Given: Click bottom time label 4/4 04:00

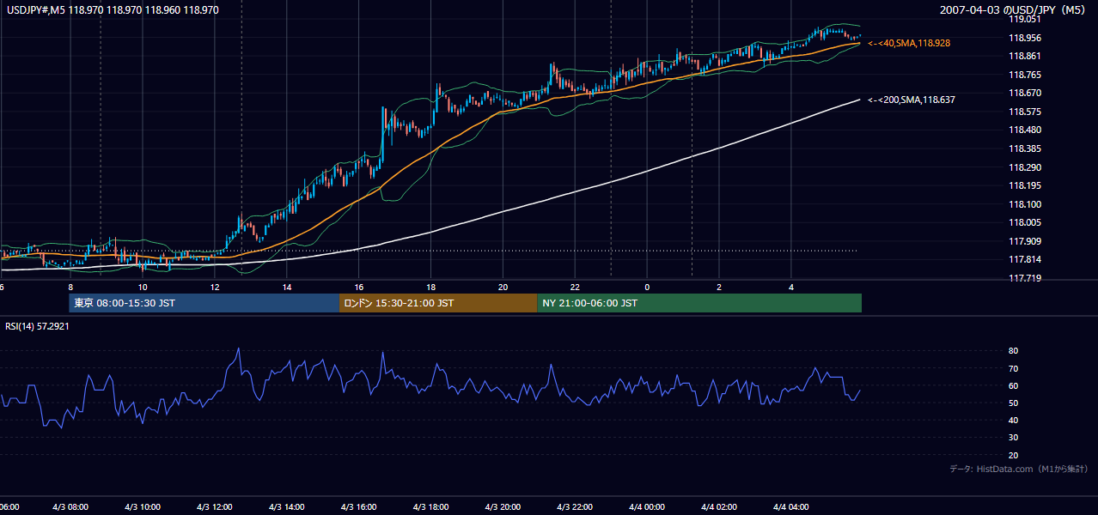Looking at the screenshot, I should click(x=792, y=507).
